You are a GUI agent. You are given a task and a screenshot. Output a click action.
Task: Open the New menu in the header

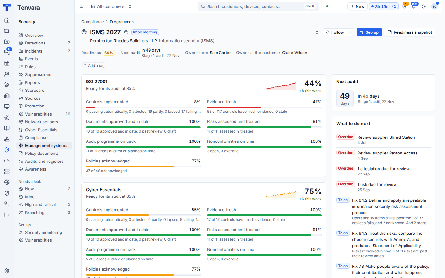[358, 6]
